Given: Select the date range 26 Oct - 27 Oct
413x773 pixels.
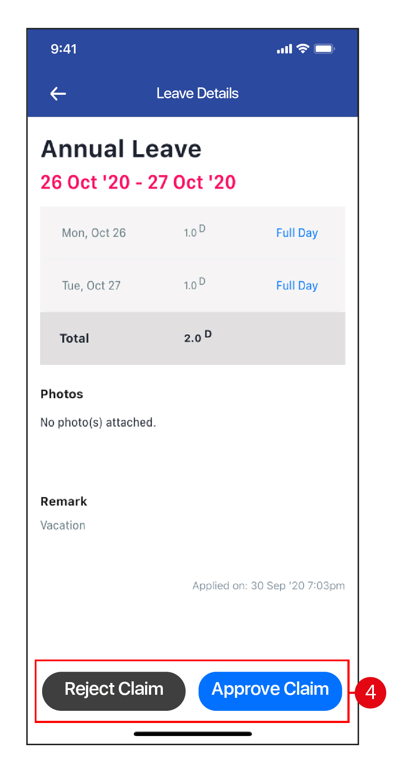Looking at the screenshot, I should pyautogui.click(x=138, y=182).
